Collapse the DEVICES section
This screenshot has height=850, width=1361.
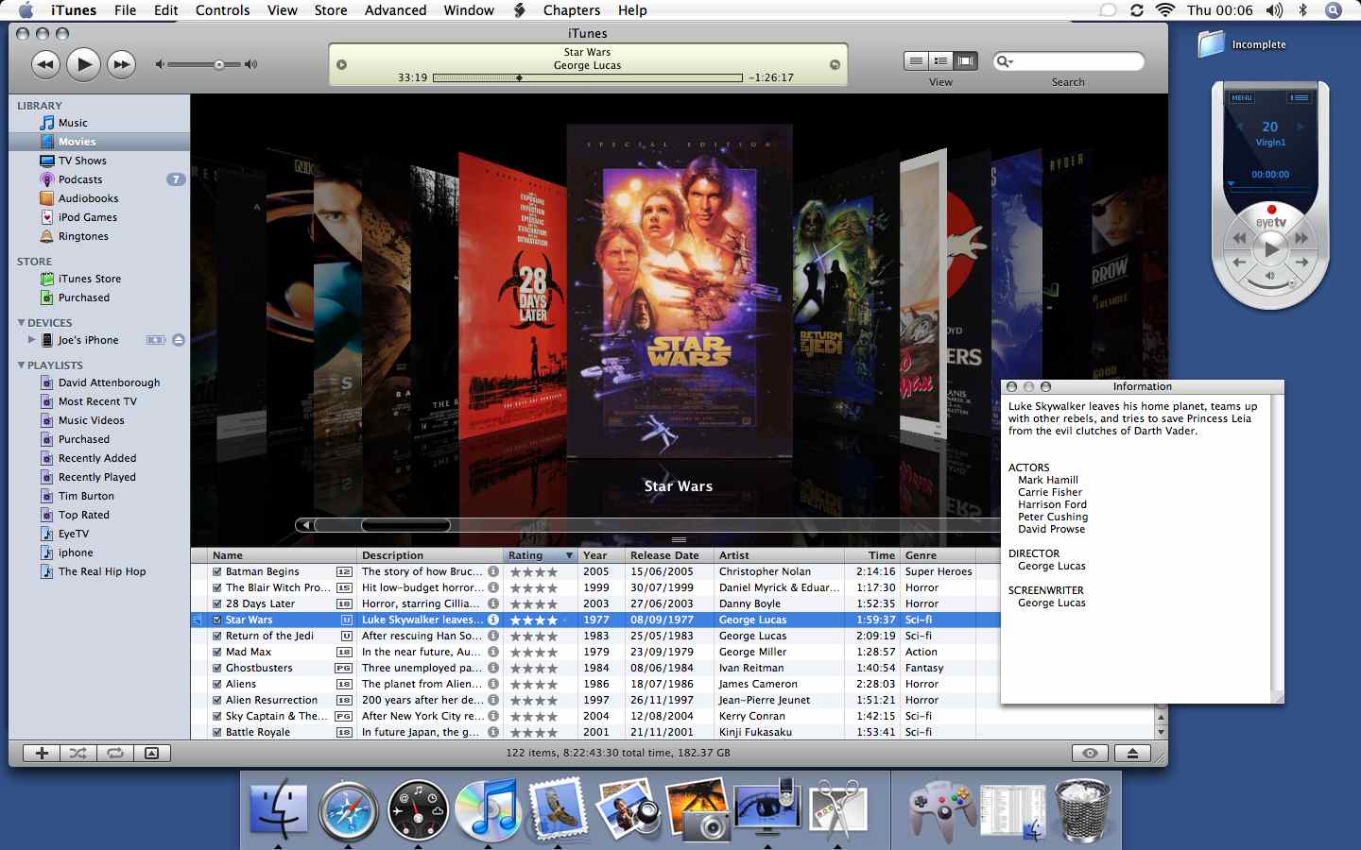21,323
